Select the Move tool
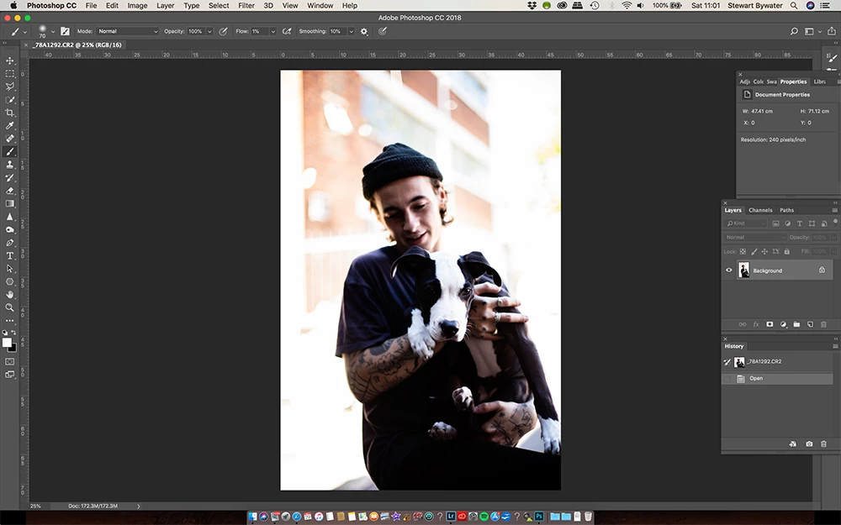 click(9, 60)
